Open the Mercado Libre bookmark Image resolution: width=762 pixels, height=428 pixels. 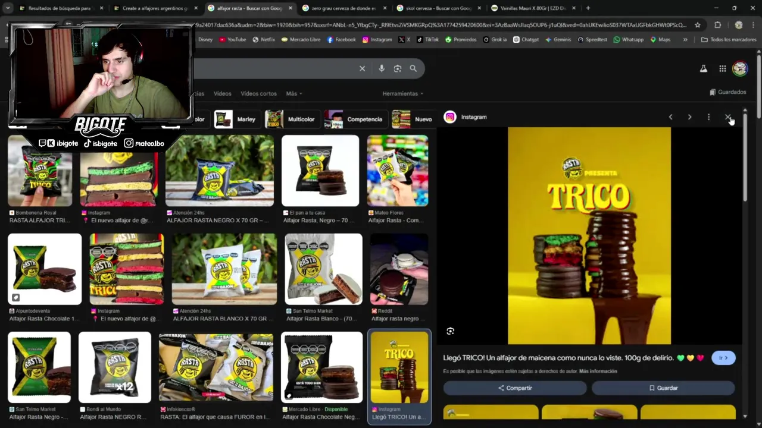pos(301,39)
